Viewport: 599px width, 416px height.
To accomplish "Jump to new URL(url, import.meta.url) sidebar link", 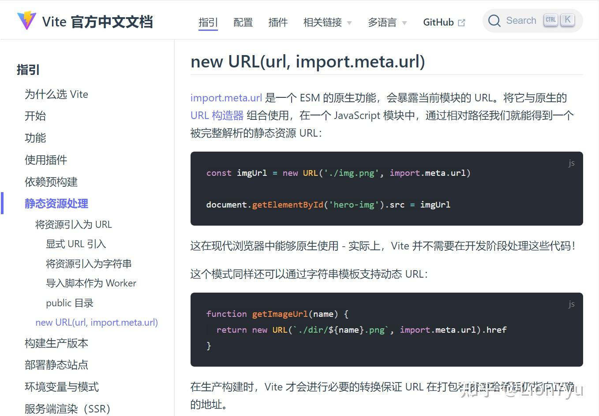I will pyautogui.click(x=97, y=323).
